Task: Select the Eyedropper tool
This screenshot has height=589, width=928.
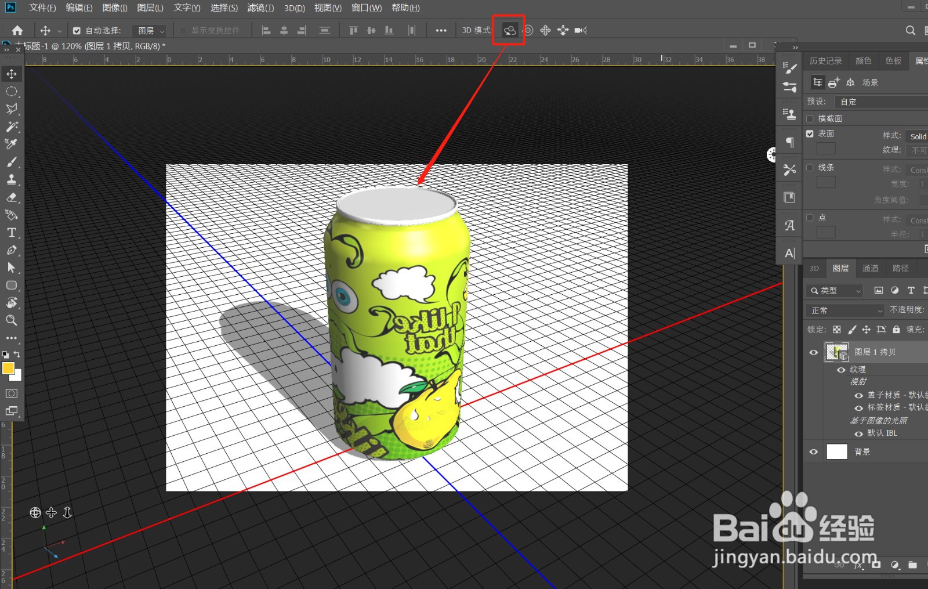Action: click(x=12, y=144)
